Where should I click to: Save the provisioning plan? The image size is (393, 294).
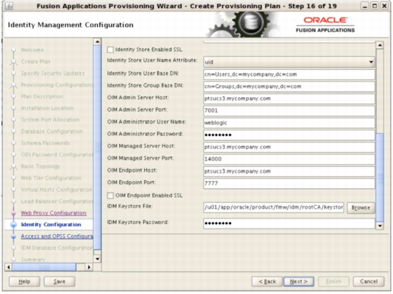(x=59, y=282)
